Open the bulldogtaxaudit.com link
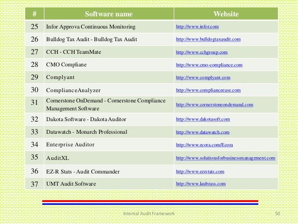The height and width of the screenshot is (224, 298). coord(208,39)
